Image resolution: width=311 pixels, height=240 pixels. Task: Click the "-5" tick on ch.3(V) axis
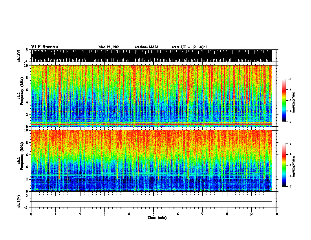27,207
